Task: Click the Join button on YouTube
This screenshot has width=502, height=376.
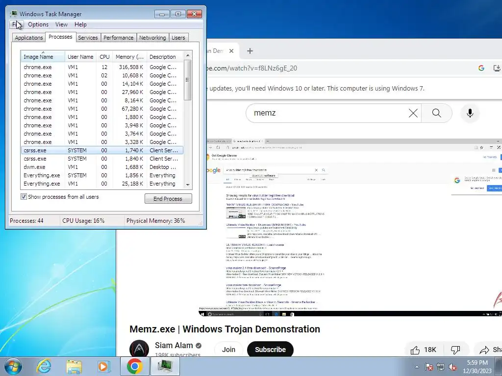Action: [228, 350]
